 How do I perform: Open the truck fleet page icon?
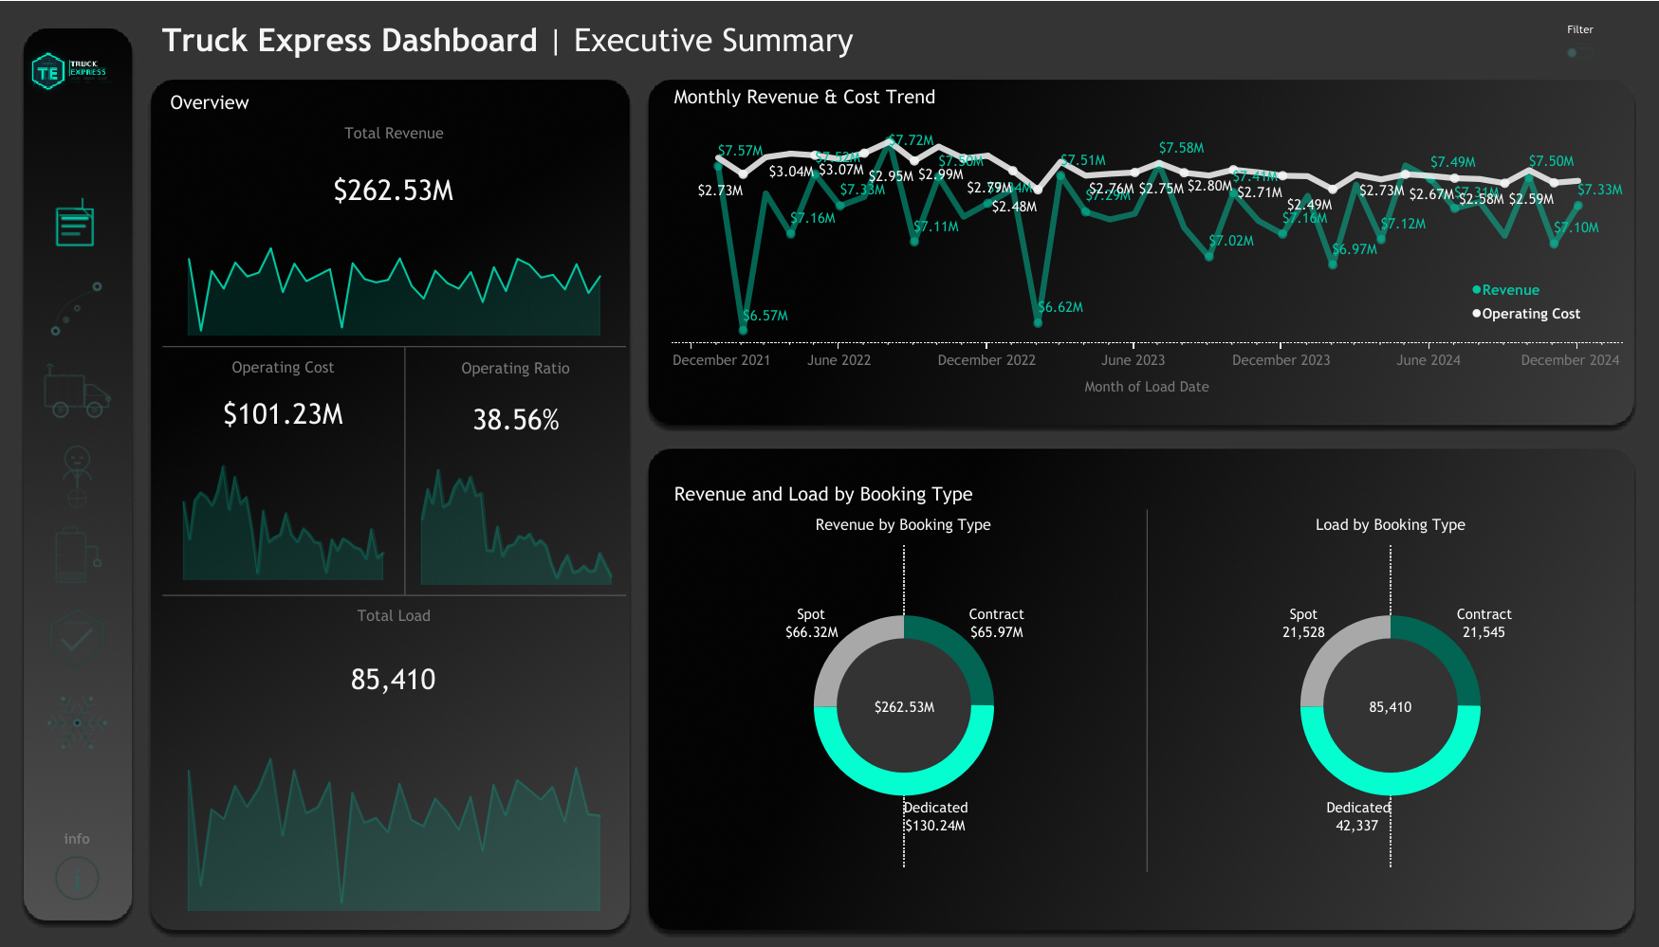coord(77,392)
